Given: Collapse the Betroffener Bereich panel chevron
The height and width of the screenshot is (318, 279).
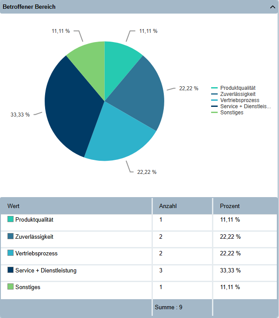Looking at the screenshot, I should [272, 7].
